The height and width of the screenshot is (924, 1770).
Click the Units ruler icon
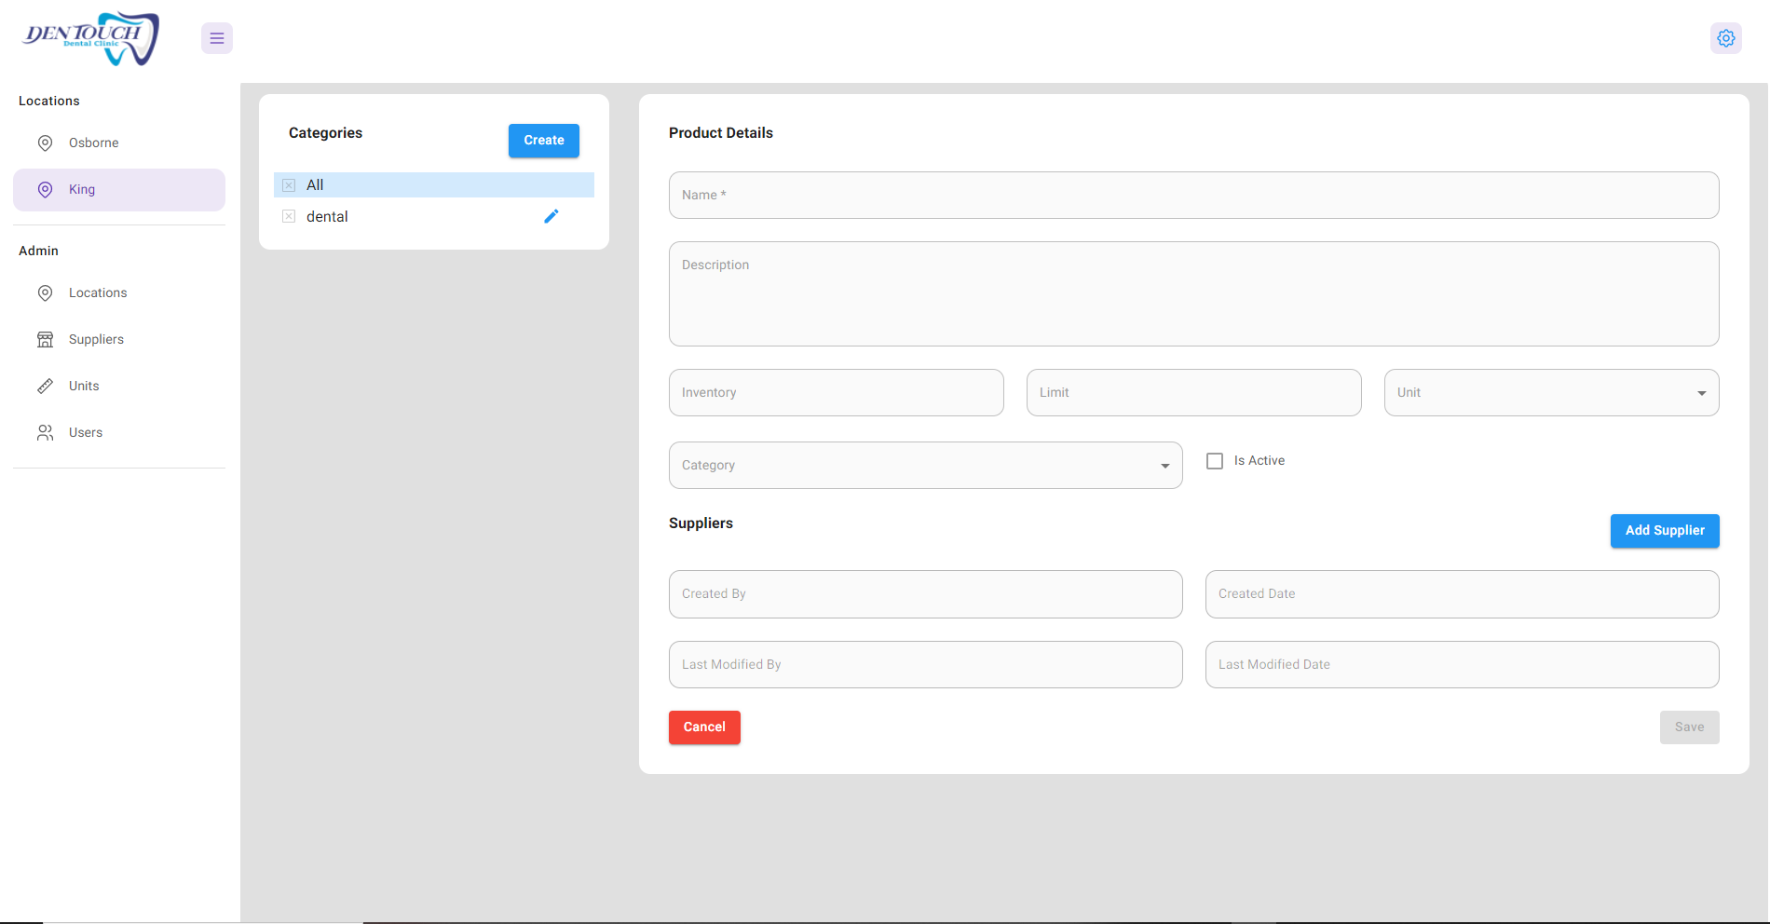coord(45,386)
